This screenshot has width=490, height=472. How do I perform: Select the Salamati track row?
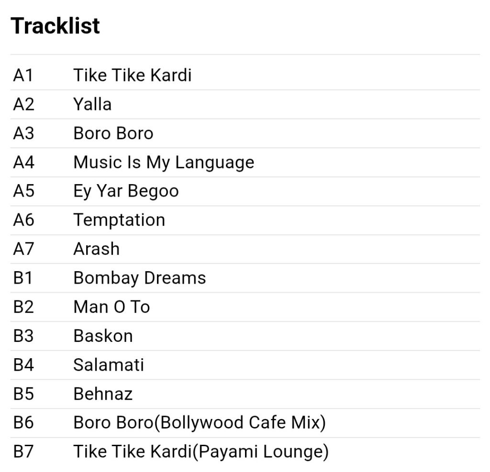(245, 365)
